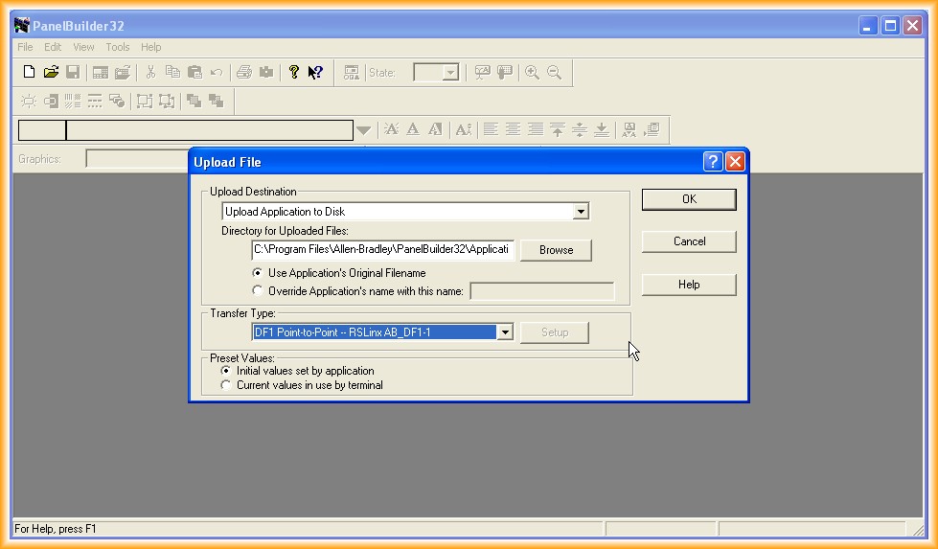Click the Browse button

pos(556,250)
